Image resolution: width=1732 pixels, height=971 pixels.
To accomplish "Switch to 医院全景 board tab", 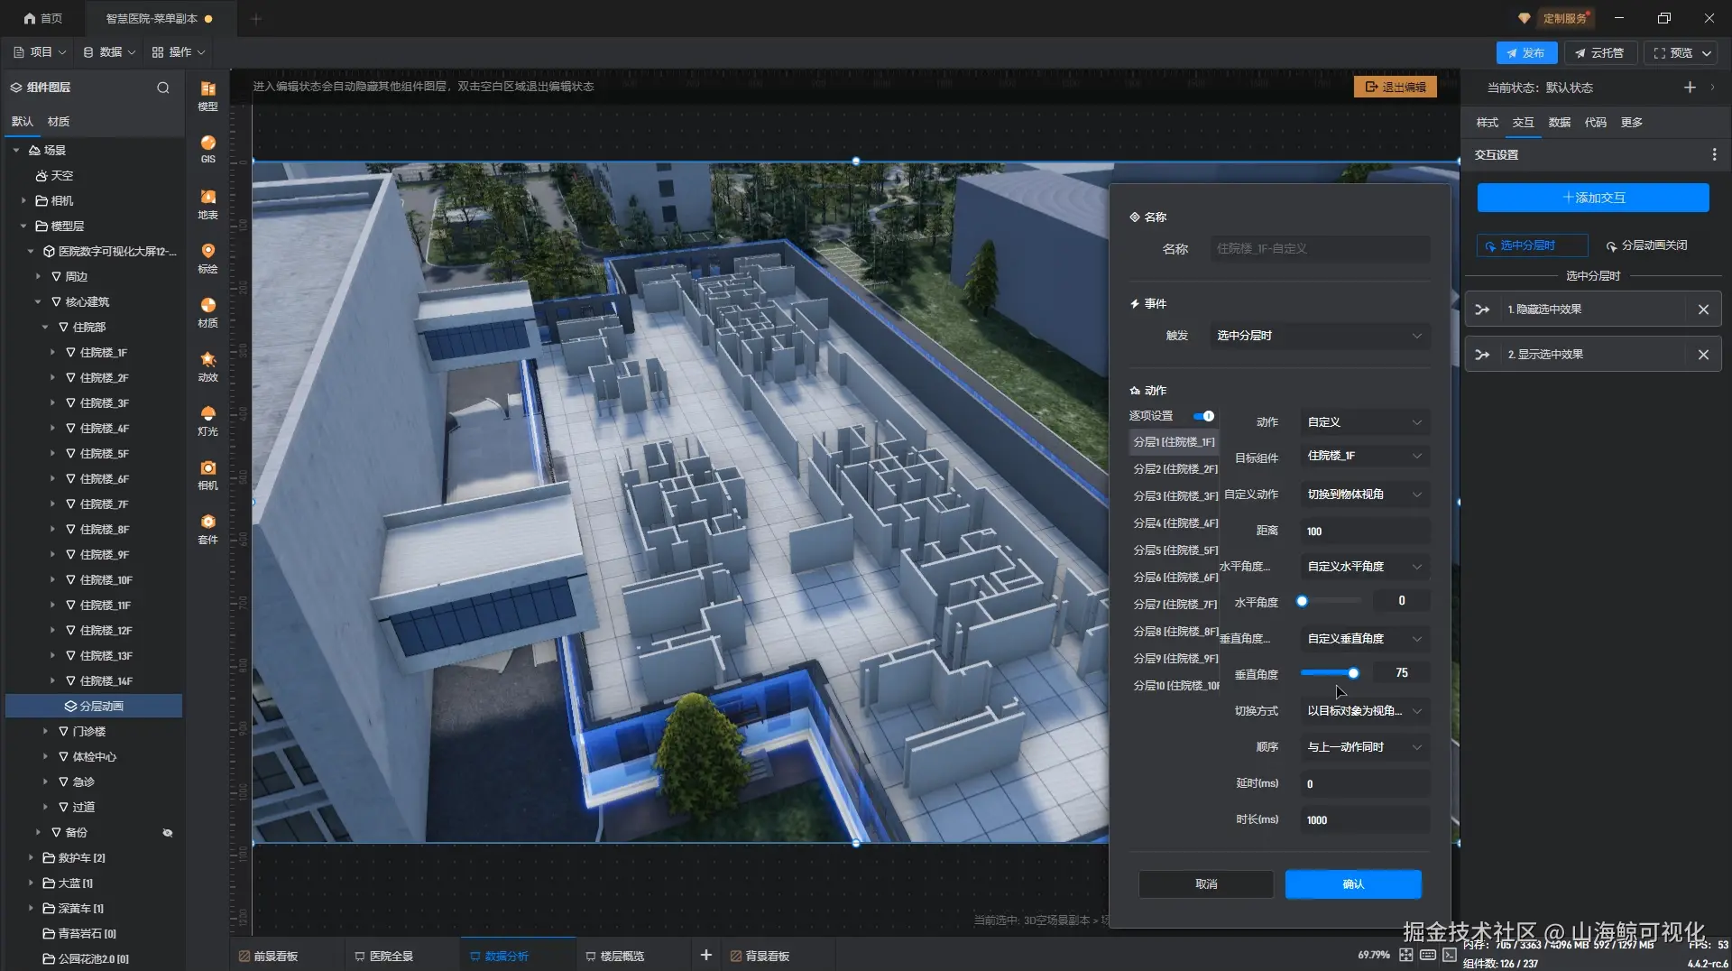I will 384,956.
